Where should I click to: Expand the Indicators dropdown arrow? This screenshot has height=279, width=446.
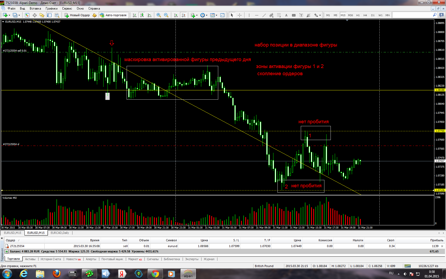coord(197,15)
